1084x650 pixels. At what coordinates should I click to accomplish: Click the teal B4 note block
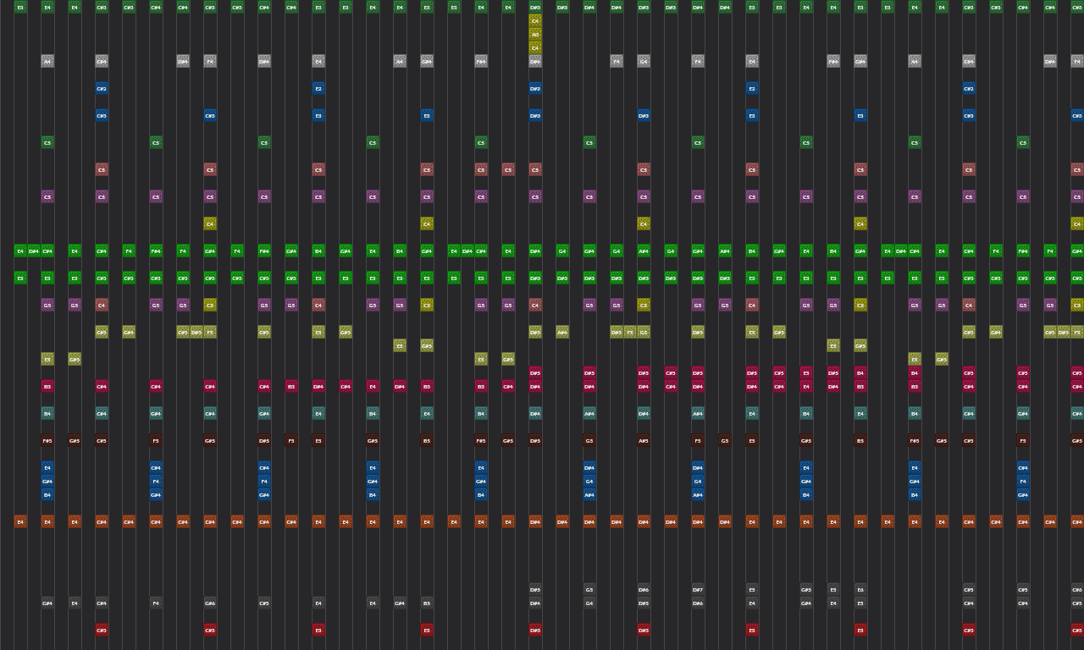click(x=47, y=414)
